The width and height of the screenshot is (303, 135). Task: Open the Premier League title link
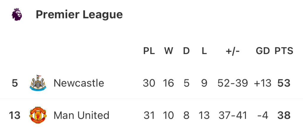pos(79,15)
